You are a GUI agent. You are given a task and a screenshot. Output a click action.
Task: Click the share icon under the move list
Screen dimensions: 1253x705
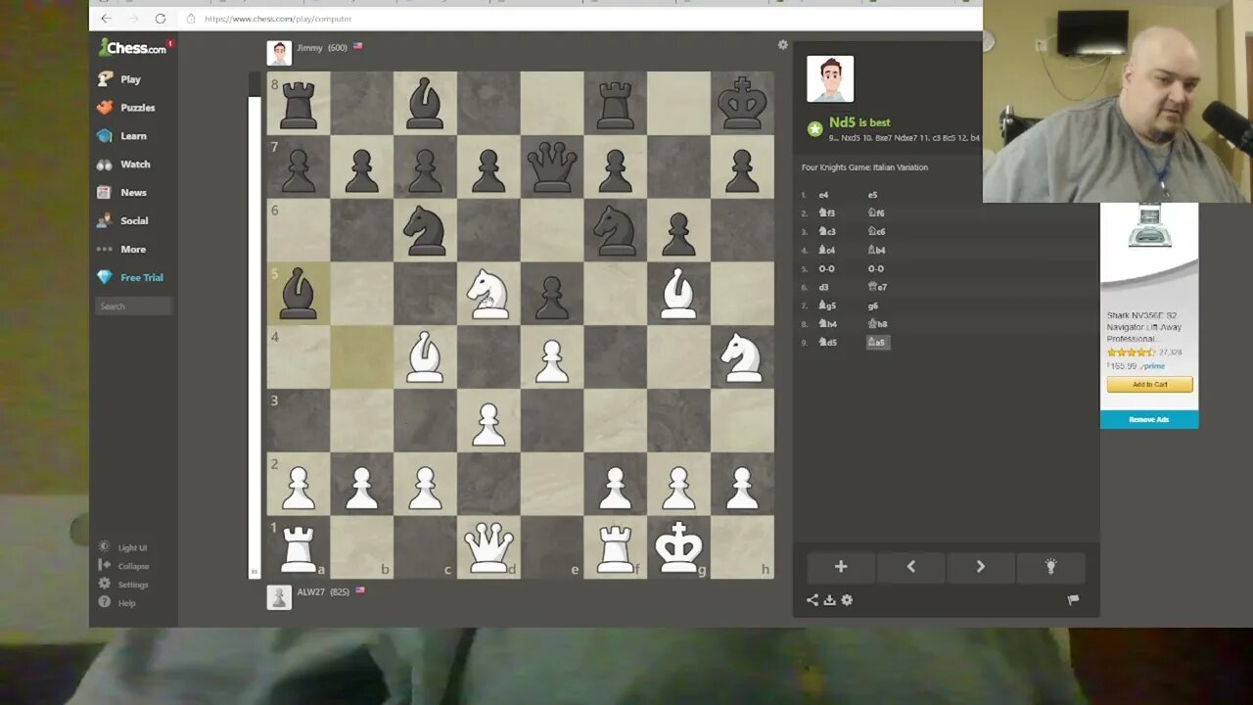[x=812, y=600]
